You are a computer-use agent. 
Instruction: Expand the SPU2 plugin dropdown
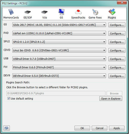(59, 42)
